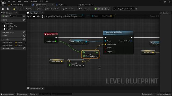Compile the blueprint
Image resolution: width=172 pixels, height=96 pixels.
pos(17,9)
